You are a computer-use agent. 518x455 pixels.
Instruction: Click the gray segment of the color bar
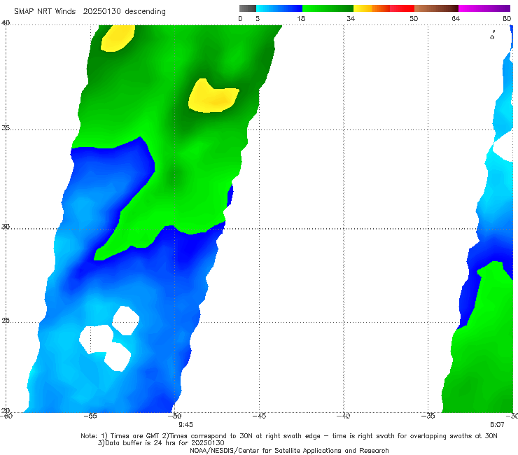pos(248,8)
